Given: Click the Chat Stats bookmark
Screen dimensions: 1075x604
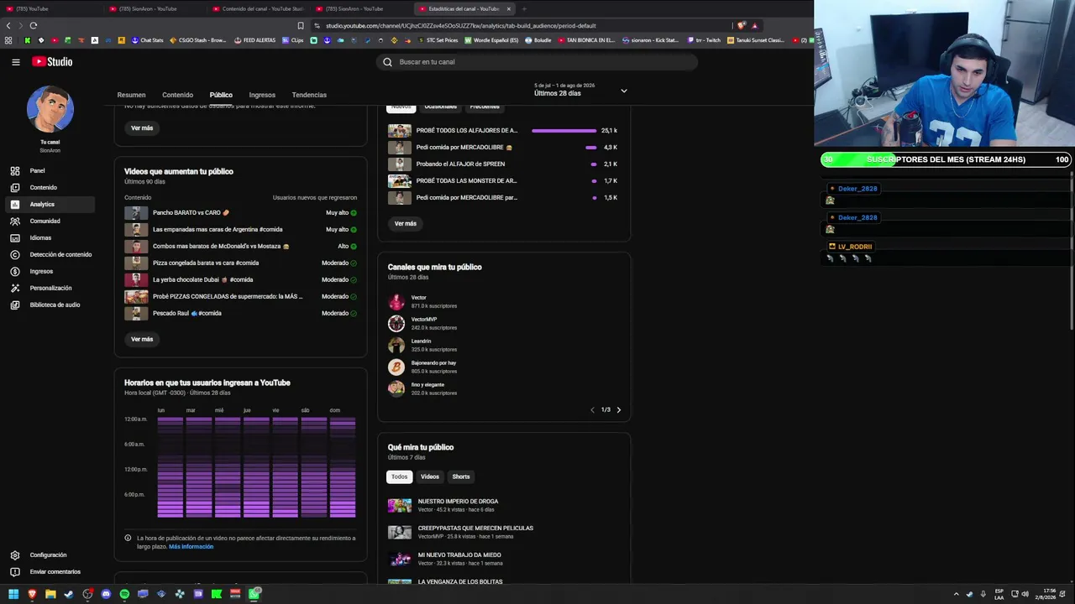Looking at the screenshot, I should point(147,40).
